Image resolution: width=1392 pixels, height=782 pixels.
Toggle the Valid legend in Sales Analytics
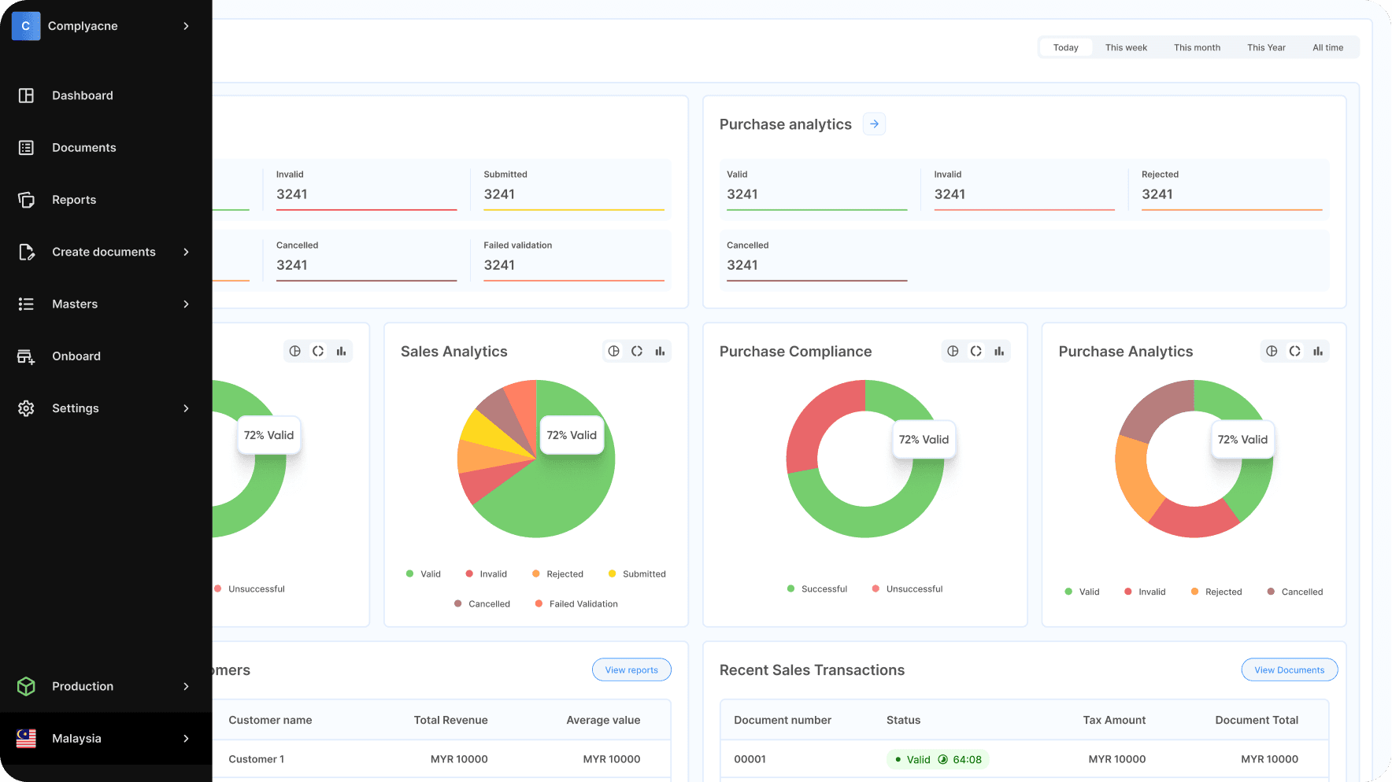(x=423, y=574)
